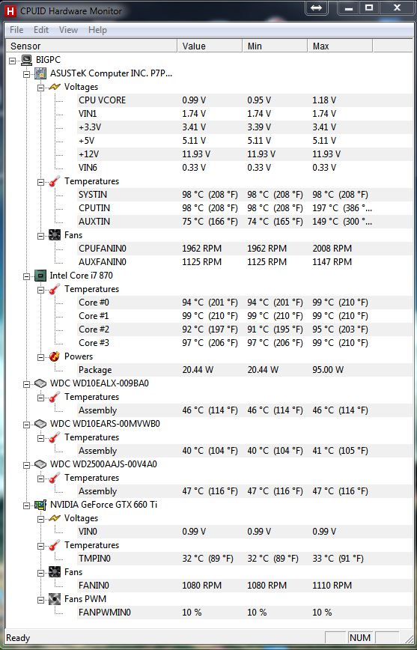
Task: Open the View menu
Action: pos(68,30)
